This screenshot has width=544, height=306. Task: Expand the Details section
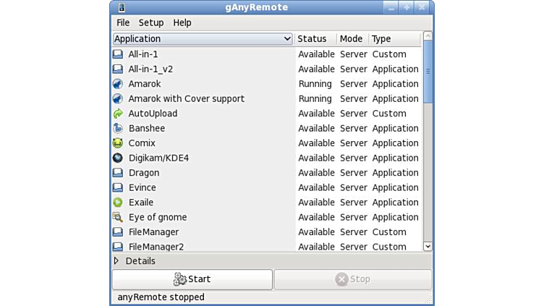[x=116, y=261]
